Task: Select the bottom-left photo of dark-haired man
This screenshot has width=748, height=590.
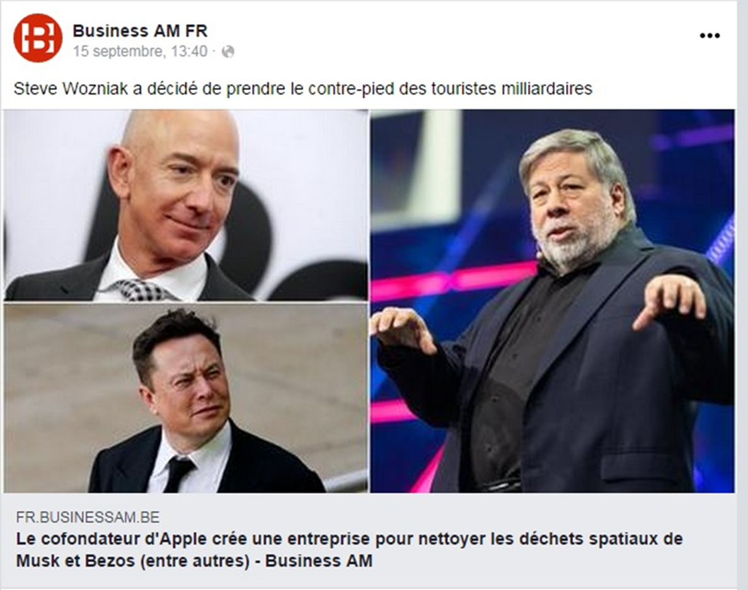Action: [x=186, y=398]
